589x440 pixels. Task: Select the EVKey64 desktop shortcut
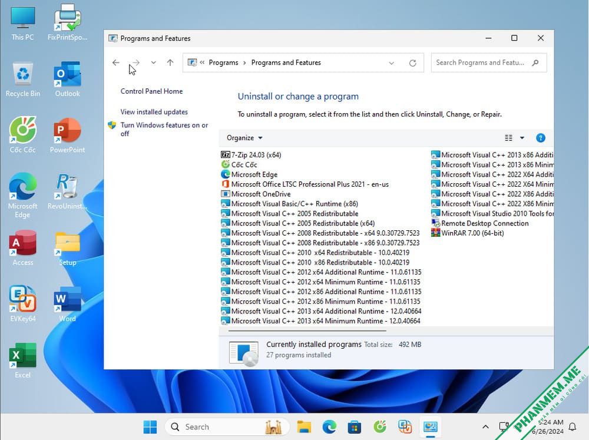click(22, 305)
